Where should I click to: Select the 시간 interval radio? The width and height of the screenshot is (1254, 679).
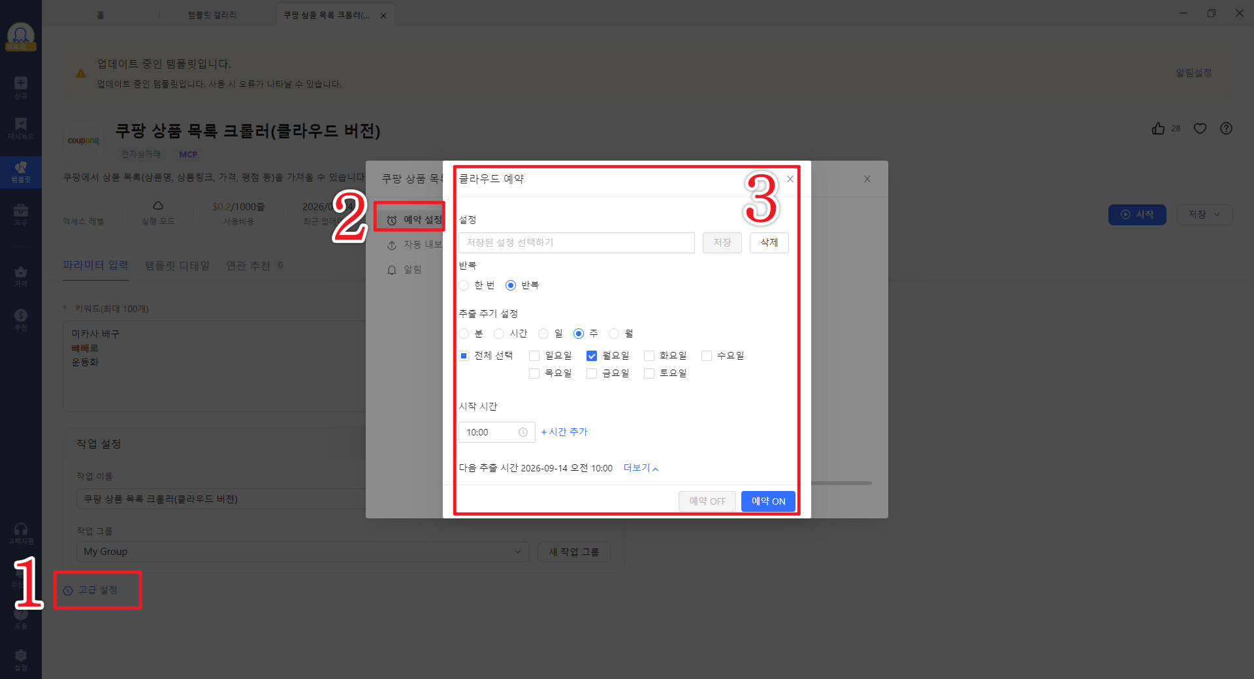point(499,334)
